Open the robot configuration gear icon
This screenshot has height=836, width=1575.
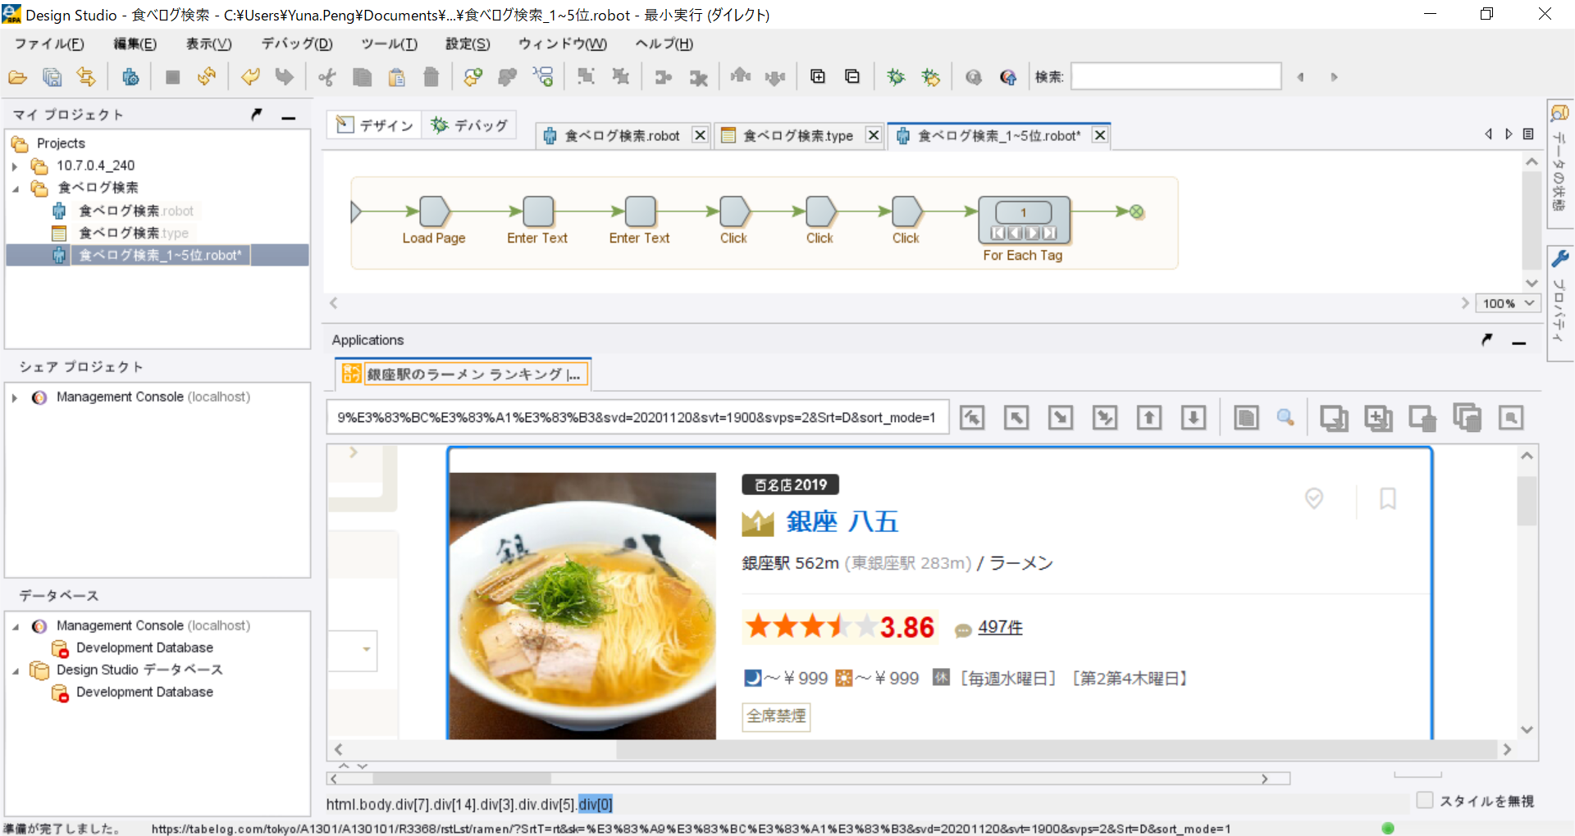130,77
